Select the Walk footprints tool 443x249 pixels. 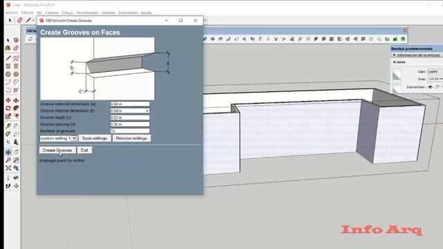click(8, 186)
